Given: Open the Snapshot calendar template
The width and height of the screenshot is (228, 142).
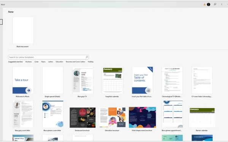Looking at the screenshot, I should tap(112, 80).
